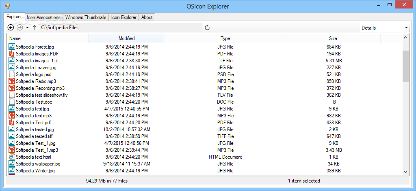Click the Softpedia images.PDF file icon

tap(12, 54)
